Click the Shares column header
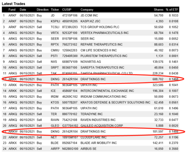The image size is (186, 156). [x=159, y=9]
